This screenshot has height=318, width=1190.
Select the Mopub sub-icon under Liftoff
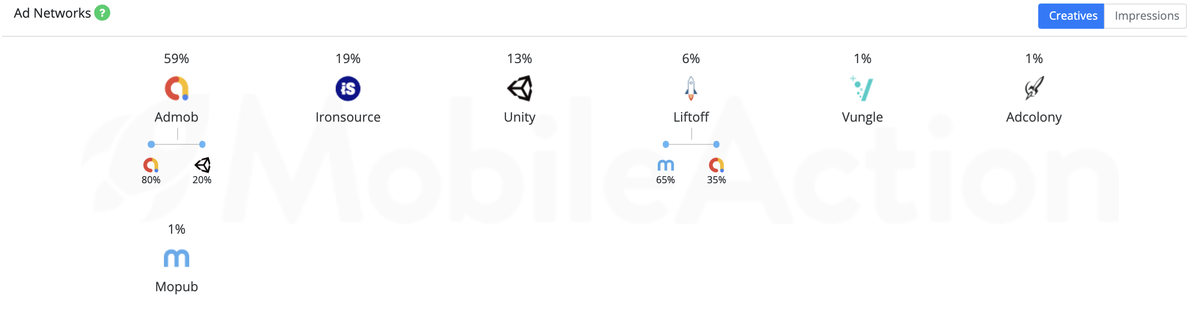(666, 165)
